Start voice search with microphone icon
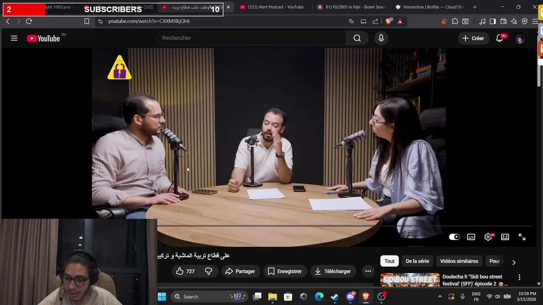Viewport: 543px width, 305px height. pos(381,38)
